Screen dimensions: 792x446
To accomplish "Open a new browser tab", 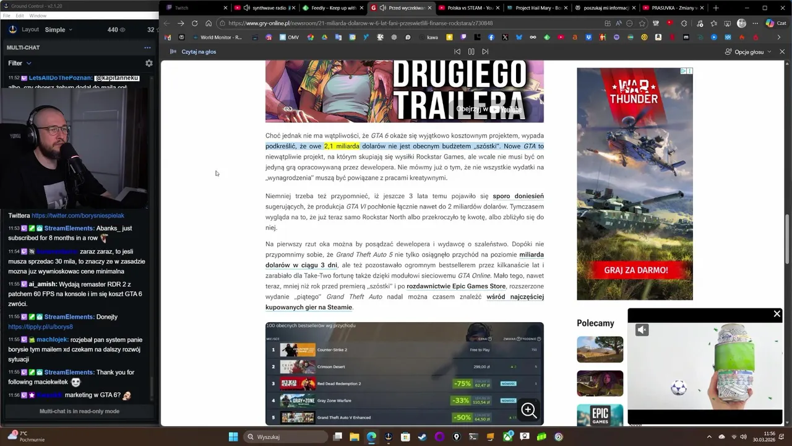I will coord(716,8).
